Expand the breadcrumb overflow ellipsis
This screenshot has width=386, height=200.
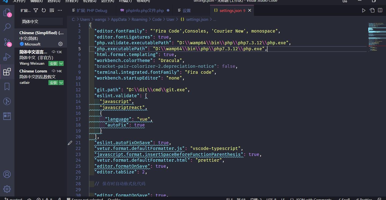click(214, 19)
